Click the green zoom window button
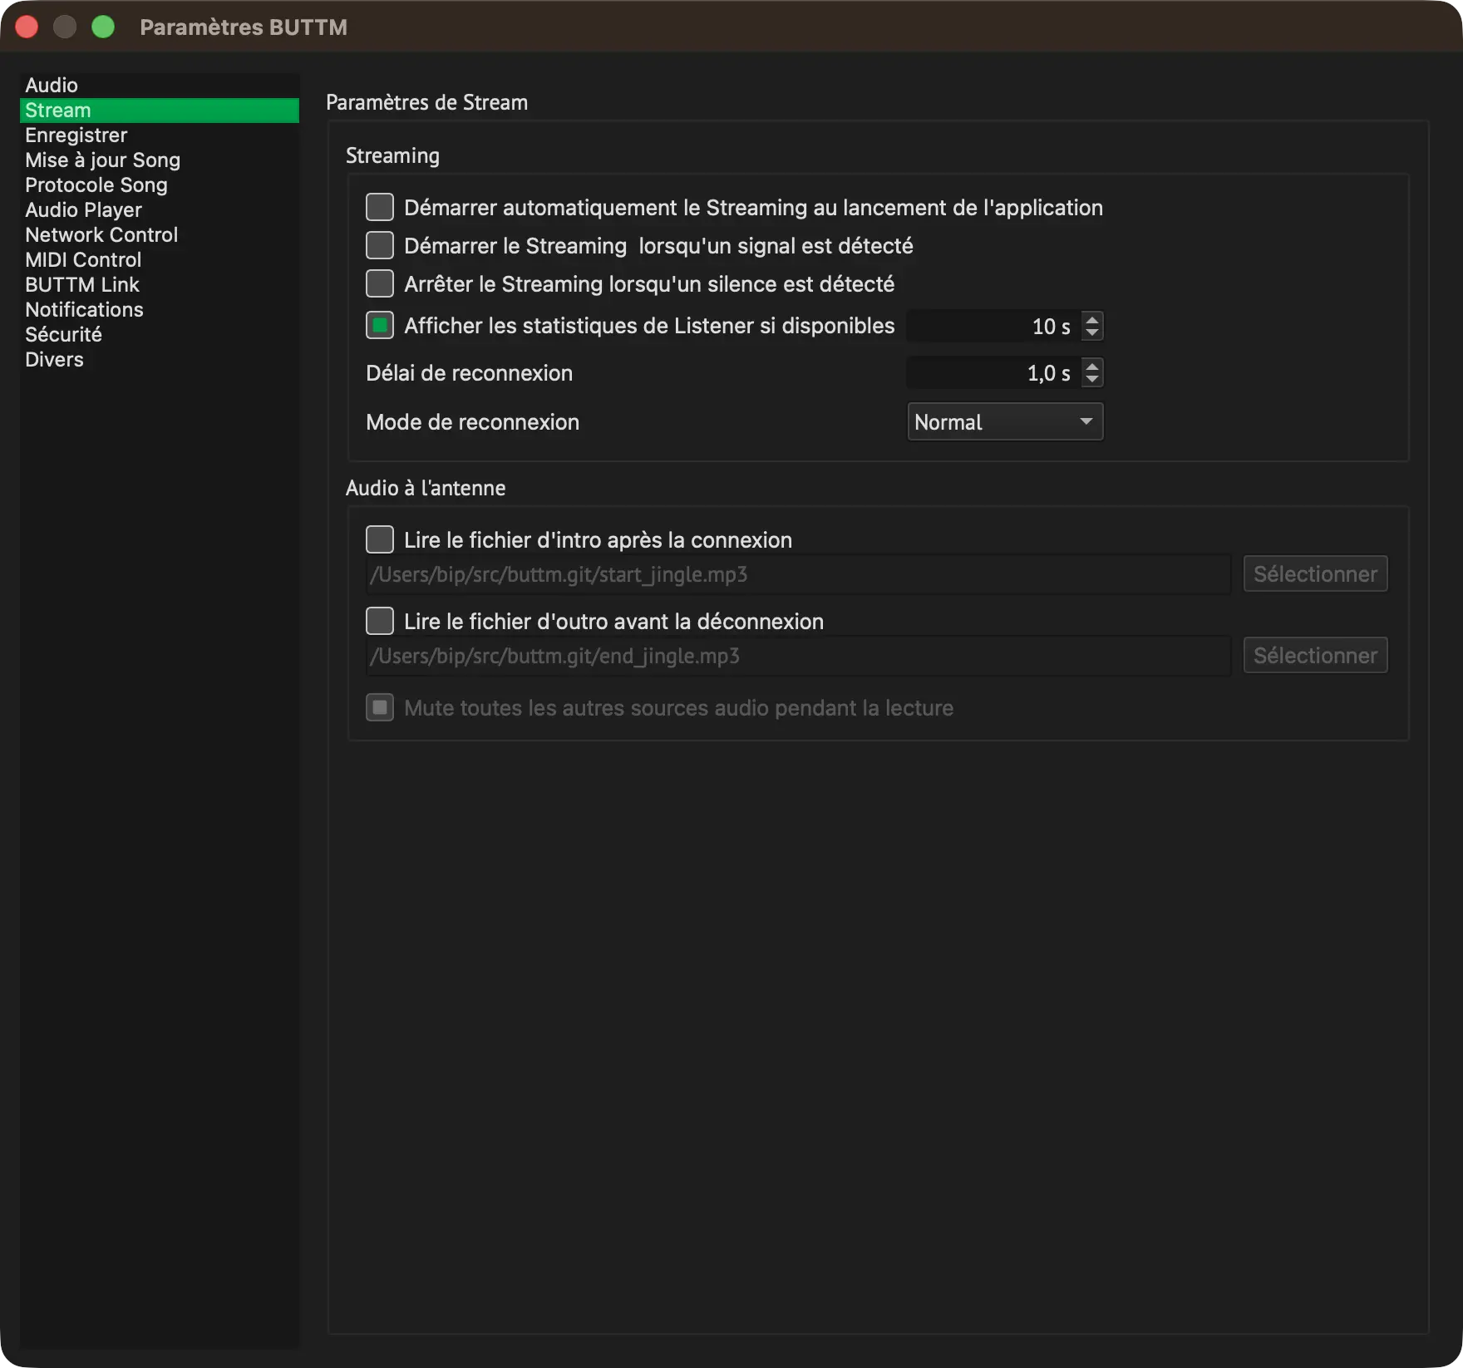 tap(103, 27)
